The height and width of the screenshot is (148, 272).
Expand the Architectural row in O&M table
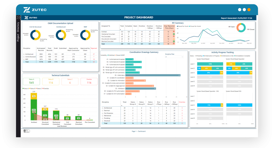tap(24, 54)
